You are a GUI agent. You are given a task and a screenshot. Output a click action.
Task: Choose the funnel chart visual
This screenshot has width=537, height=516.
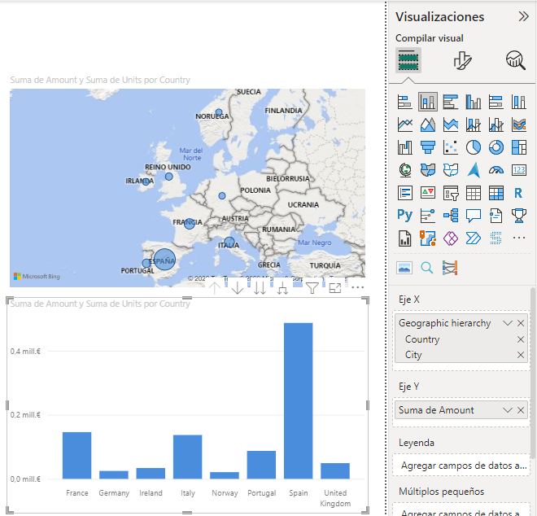428,147
